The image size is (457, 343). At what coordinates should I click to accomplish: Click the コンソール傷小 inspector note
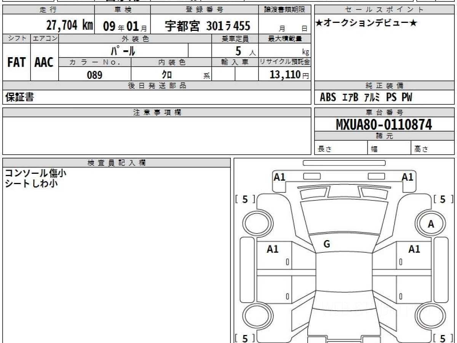(x=35, y=173)
